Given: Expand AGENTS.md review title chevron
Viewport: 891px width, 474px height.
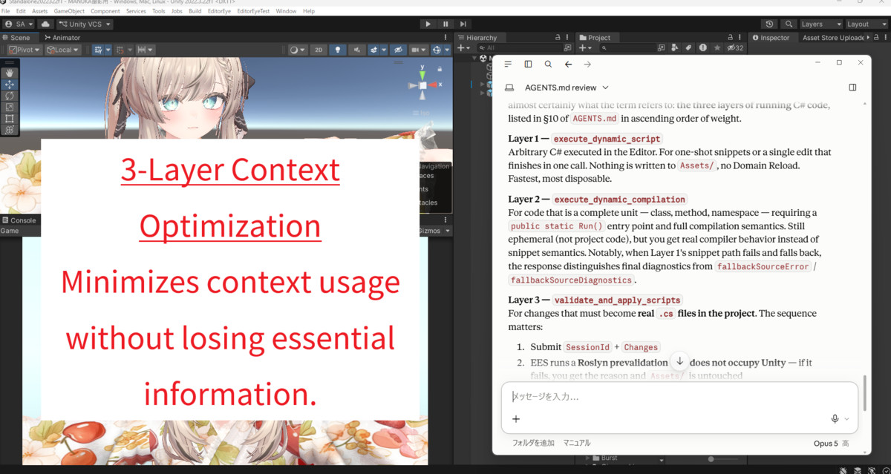Looking at the screenshot, I should click(606, 88).
